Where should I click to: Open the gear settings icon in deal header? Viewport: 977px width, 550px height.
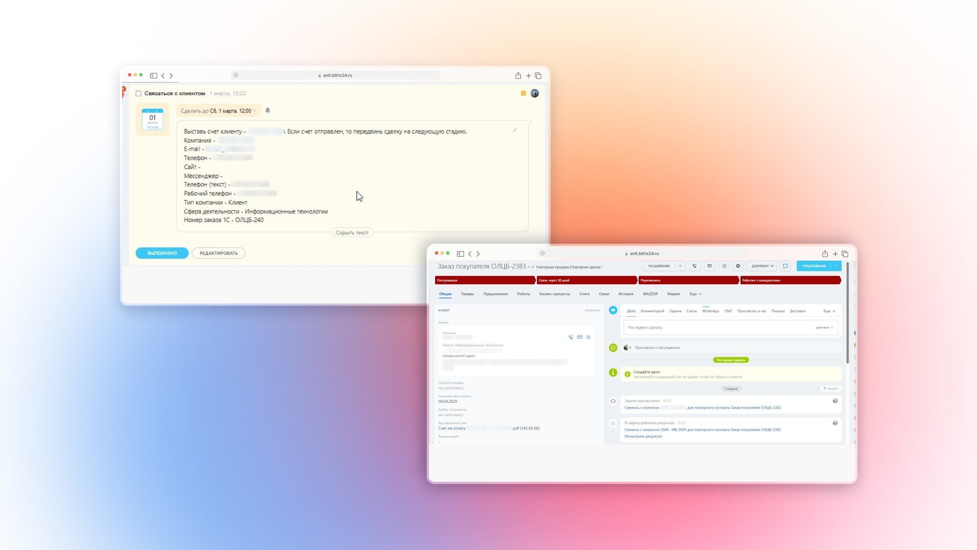(x=738, y=266)
